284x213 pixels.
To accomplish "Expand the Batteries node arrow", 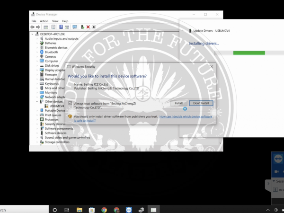I will (x=37, y=43).
